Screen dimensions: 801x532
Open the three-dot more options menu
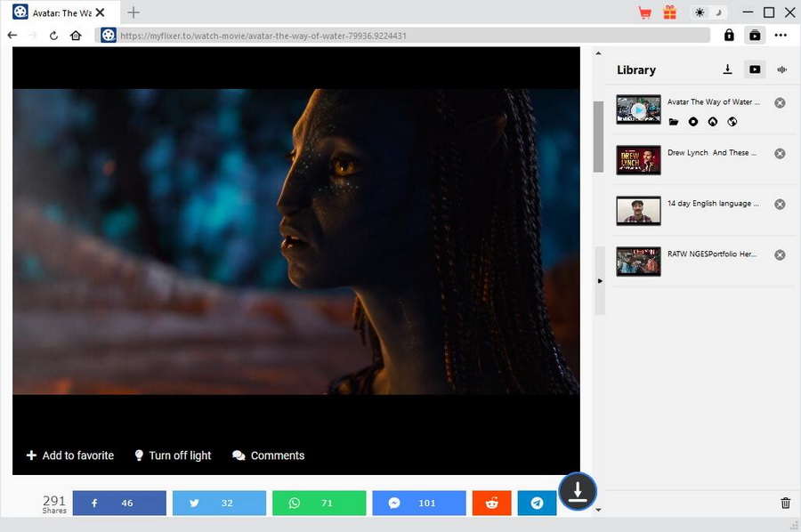point(781,36)
